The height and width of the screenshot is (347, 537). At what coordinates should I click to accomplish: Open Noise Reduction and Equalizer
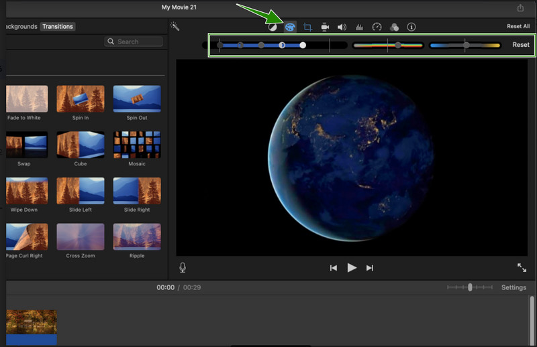click(x=359, y=27)
